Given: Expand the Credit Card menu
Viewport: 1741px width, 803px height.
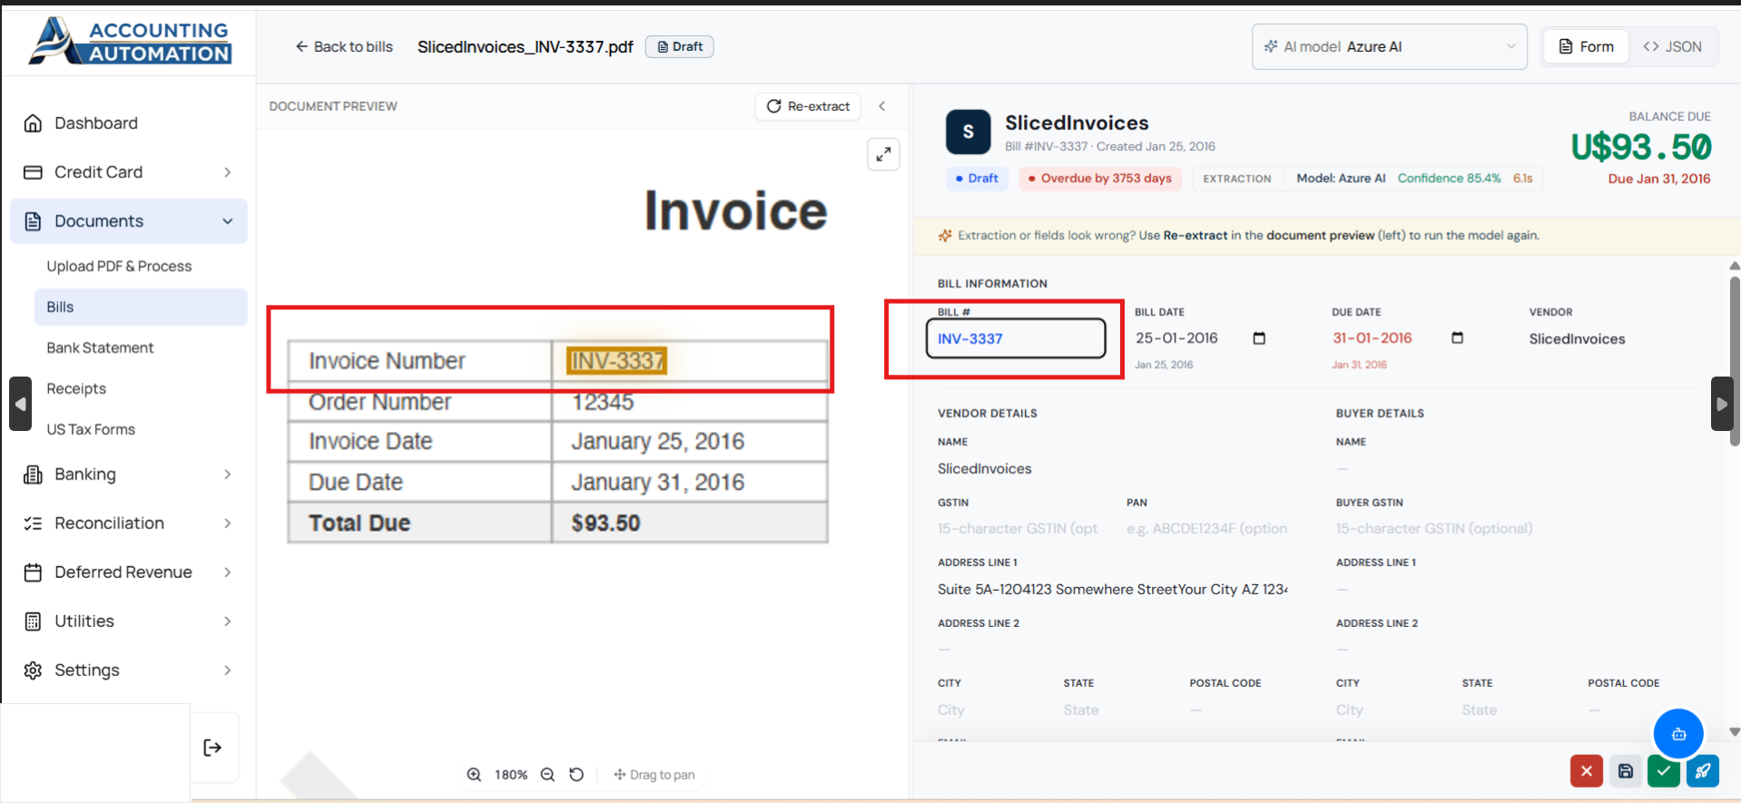Looking at the screenshot, I should pos(128,172).
